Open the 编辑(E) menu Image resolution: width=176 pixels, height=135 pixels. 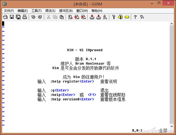[x=23, y=11]
